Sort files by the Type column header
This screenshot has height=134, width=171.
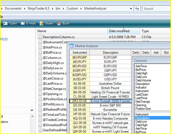point(156,31)
